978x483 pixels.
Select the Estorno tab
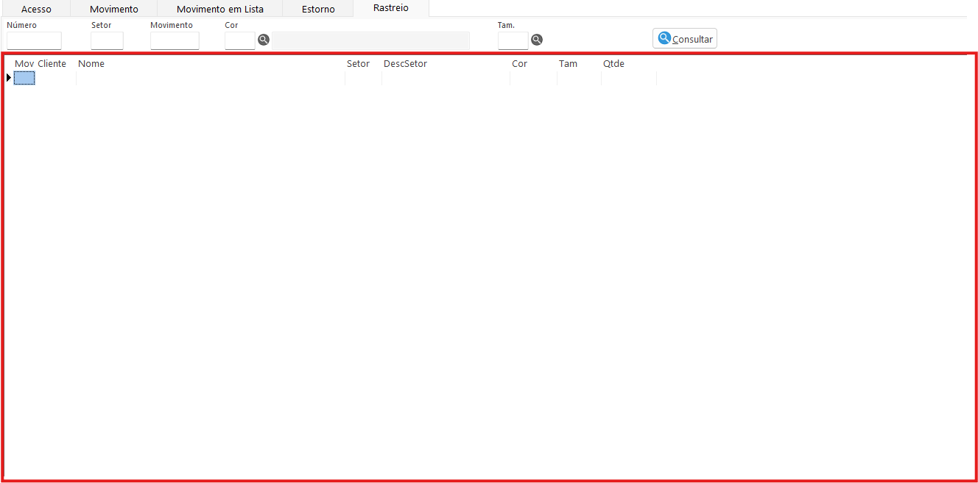tap(318, 10)
